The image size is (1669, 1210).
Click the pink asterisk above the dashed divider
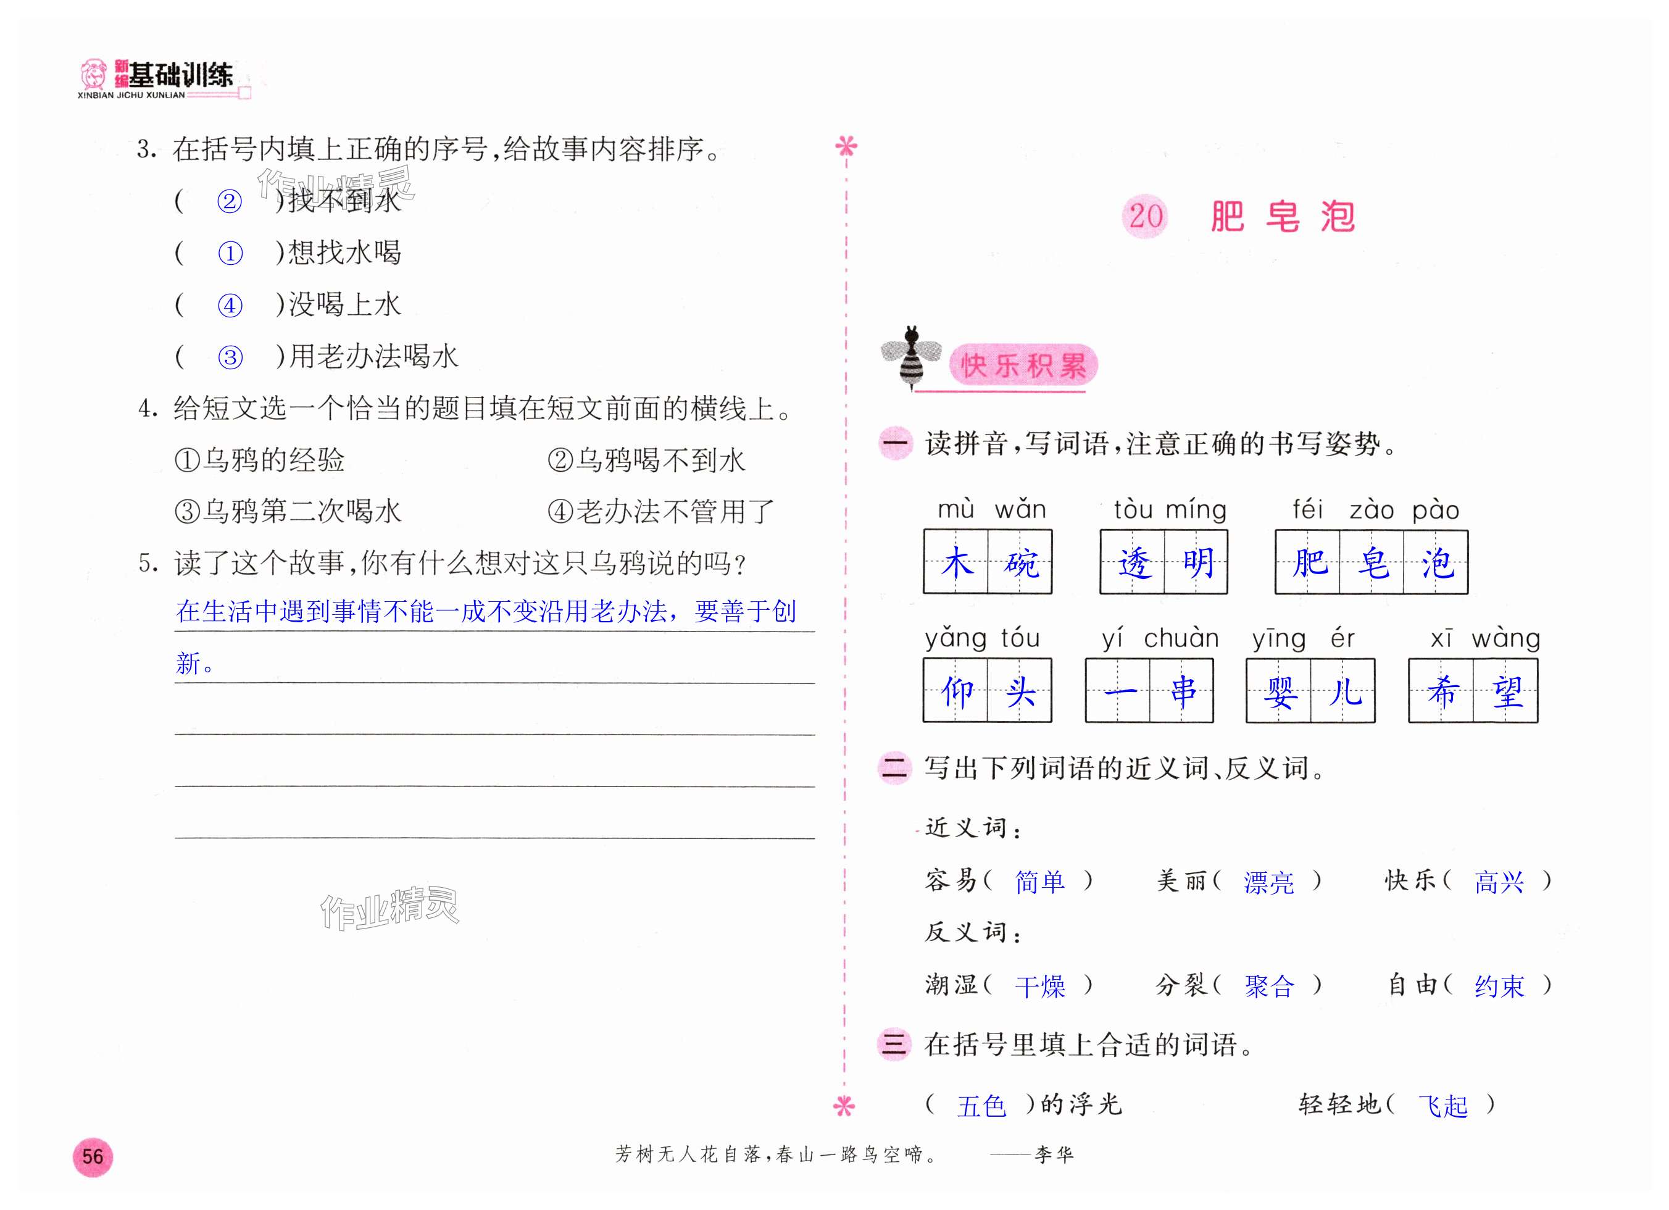[x=846, y=146]
